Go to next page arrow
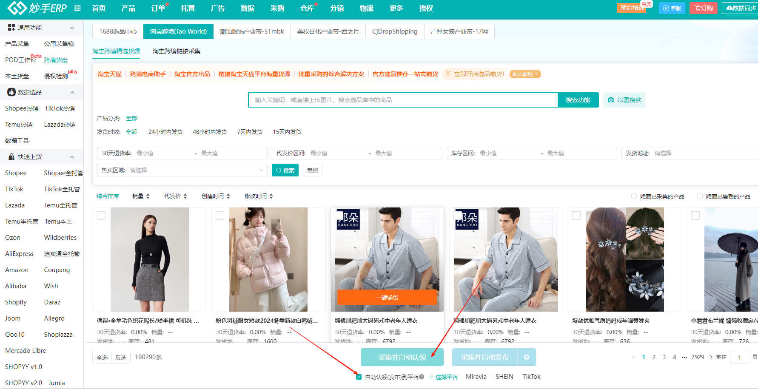 pos(711,357)
